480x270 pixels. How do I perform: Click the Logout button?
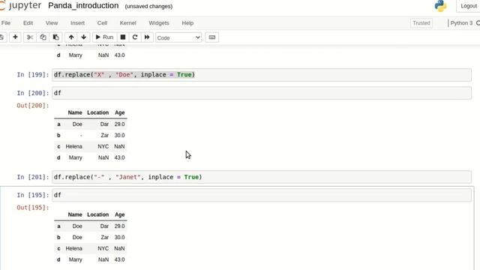pyautogui.click(x=469, y=6)
